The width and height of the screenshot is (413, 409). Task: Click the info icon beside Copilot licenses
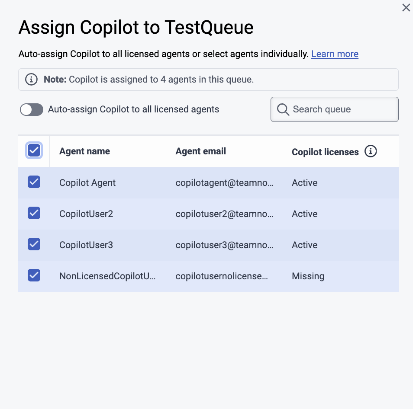tap(371, 151)
